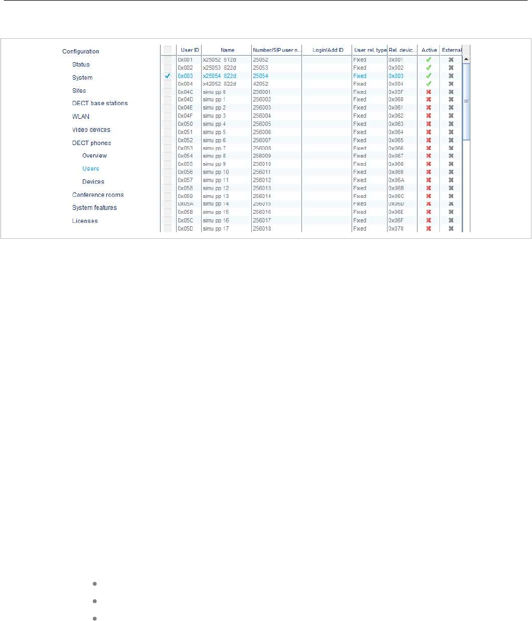The image size is (532, 621).
Task: Click the red Active cross for simu pp 10
Action: tap(428, 172)
